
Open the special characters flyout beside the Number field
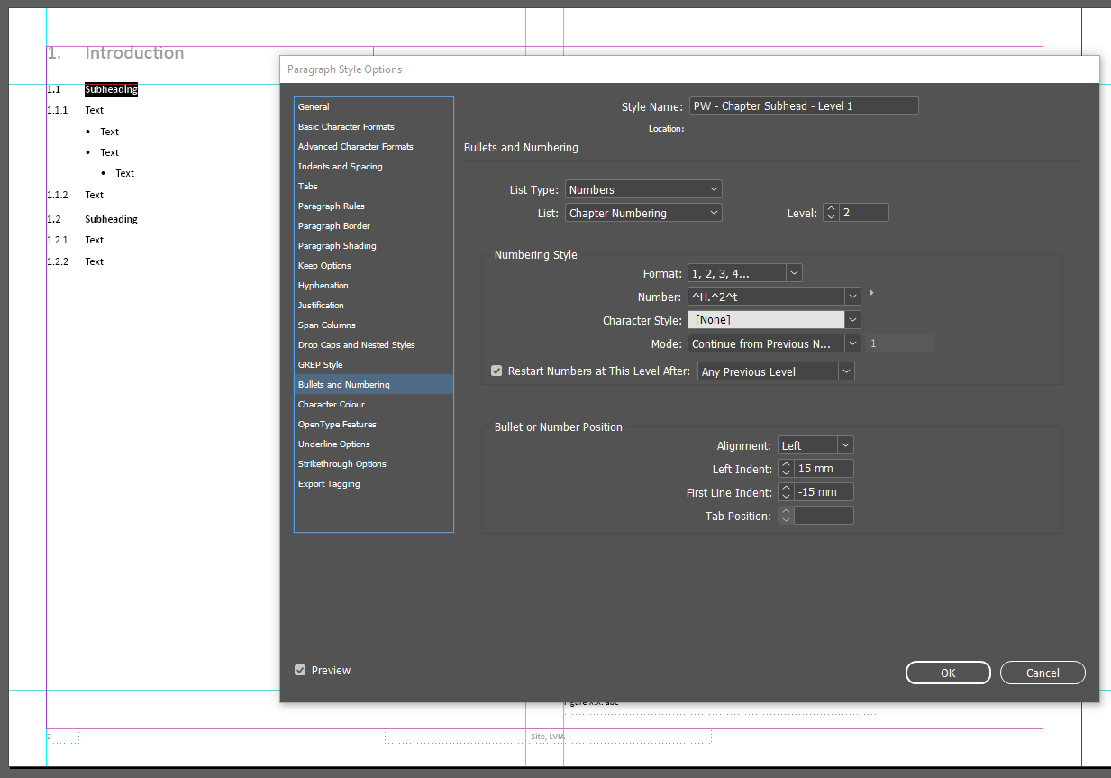click(x=870, y=292)
